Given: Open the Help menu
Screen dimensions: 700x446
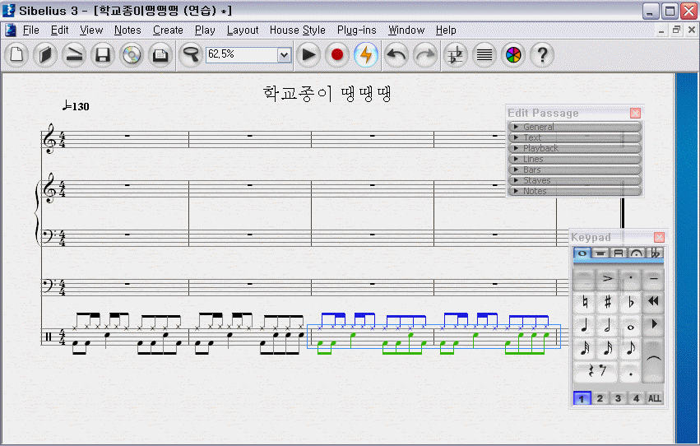Looking at the screenshot, I should click(x=446, y=30).
